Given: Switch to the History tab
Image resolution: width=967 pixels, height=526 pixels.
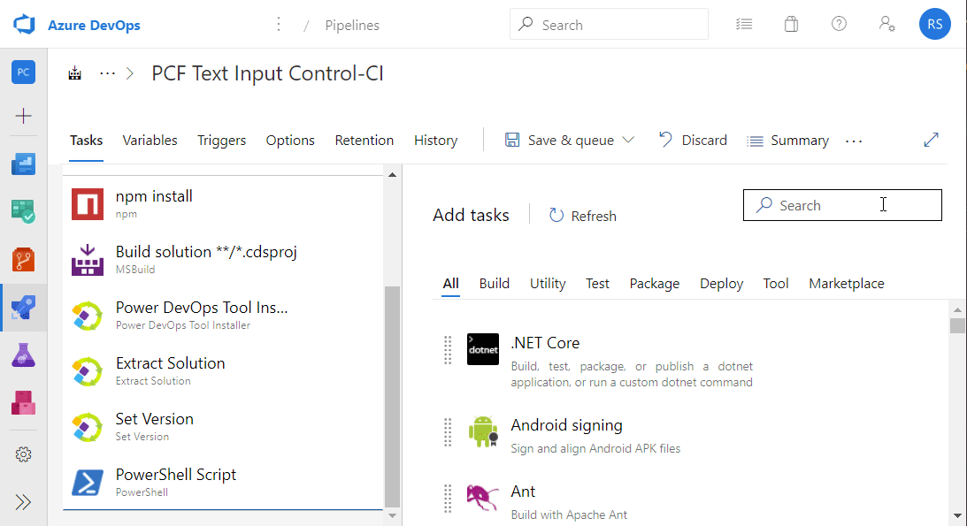Looking at the screenshot, I should click(x=436, y=141).
